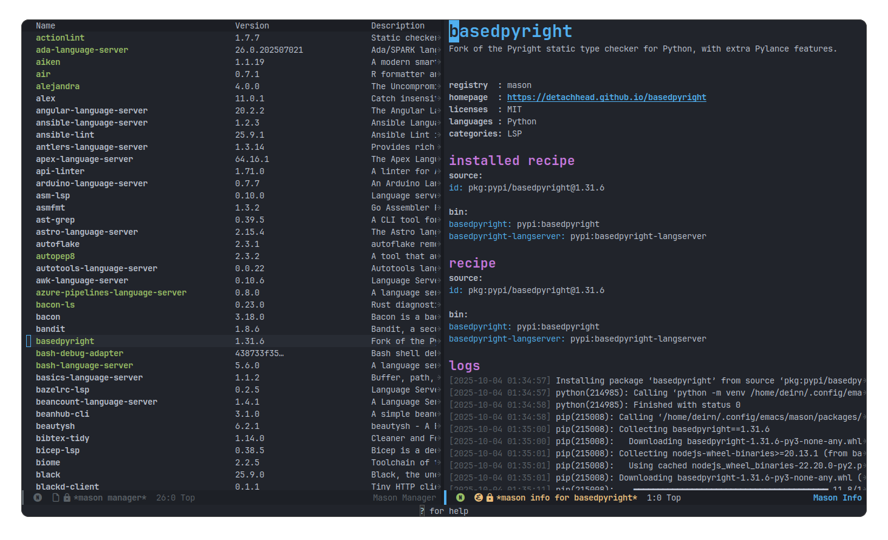
Task: Click the "categories:" label in info pane
Action: pos(476,133)
